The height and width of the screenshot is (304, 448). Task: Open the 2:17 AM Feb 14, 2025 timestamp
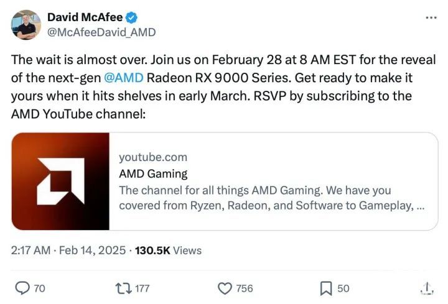click(x=67, y=250)
